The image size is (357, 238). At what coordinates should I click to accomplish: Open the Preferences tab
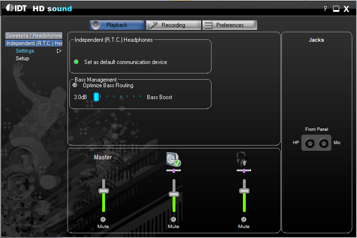(x=230, y=25)
